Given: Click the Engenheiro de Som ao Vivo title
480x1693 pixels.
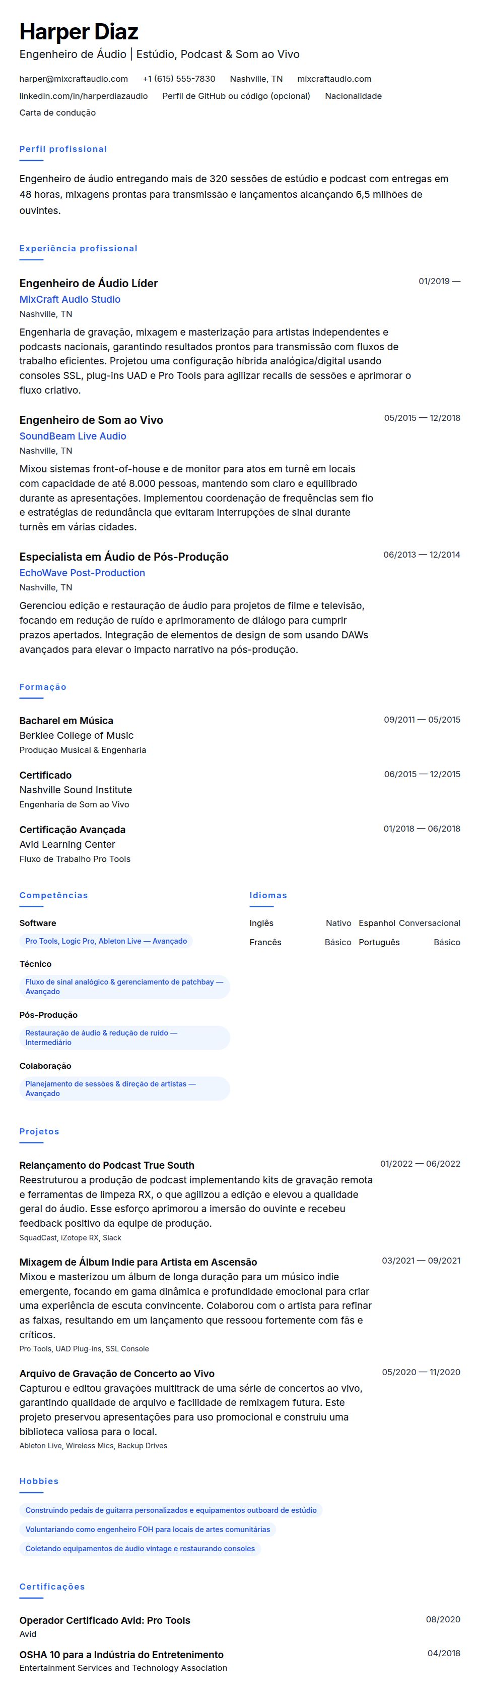Looking at the screenshot, I should pyautogui.click(x=91, y=420).
